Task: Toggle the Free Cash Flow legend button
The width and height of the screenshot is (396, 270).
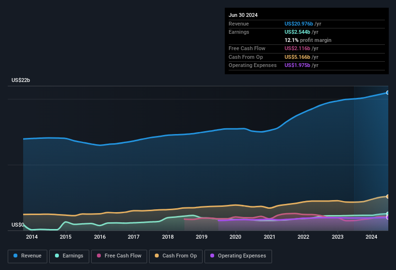Action: click(x=119, y=256)
